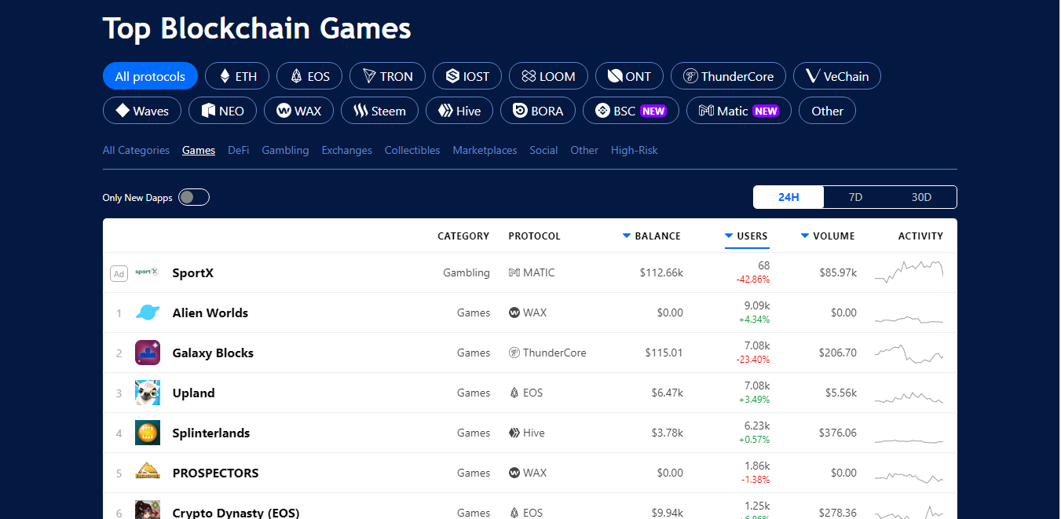Image resolution: width=1061 pixels, height=519 pixels.
Task: Open SportX dapp name link
Action: tap(193, 273)
